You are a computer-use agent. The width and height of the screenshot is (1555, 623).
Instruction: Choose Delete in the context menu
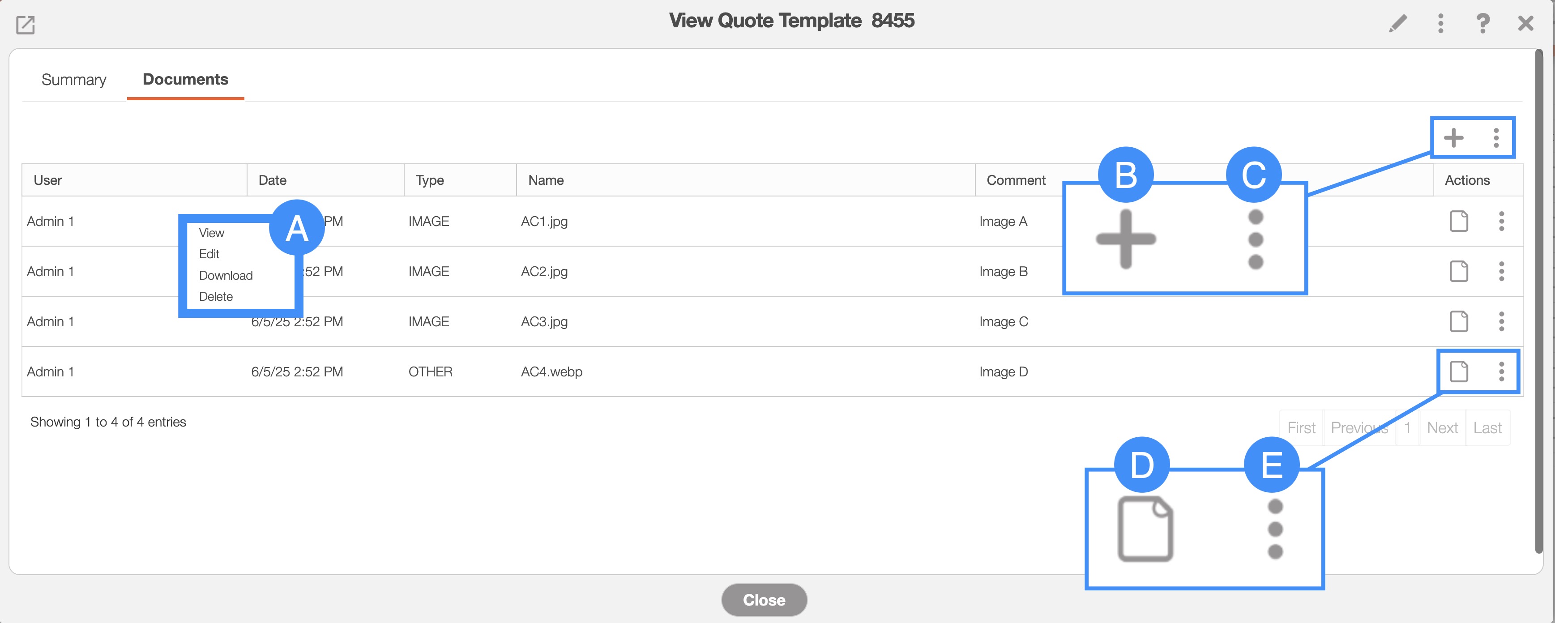click(x=215, y=296)
